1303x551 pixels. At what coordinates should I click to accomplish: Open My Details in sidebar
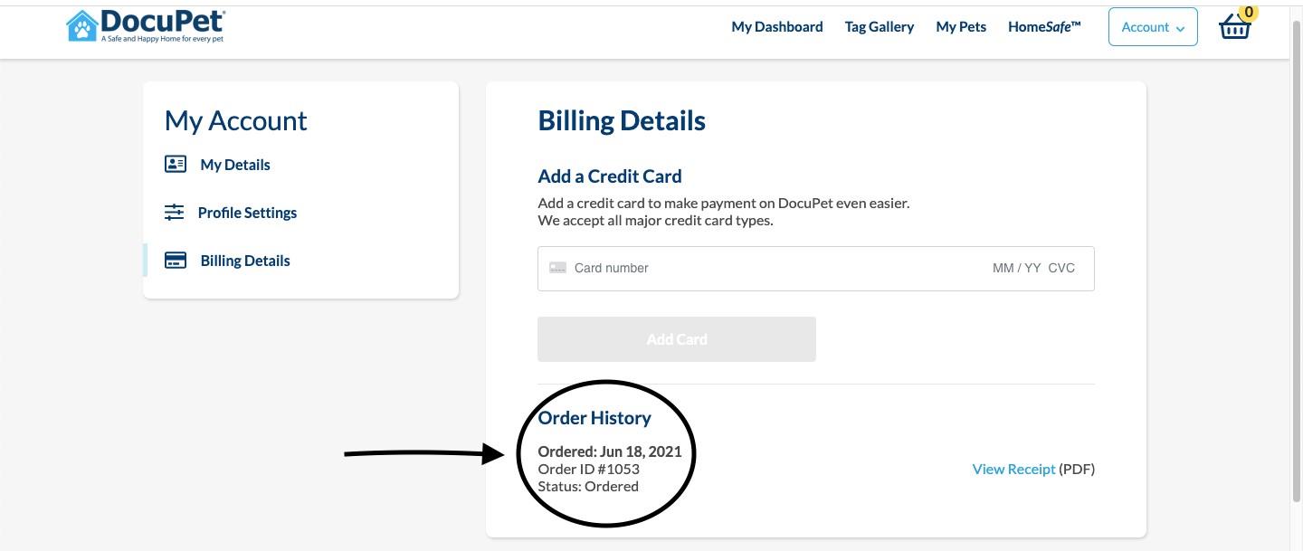click(235, 165)
